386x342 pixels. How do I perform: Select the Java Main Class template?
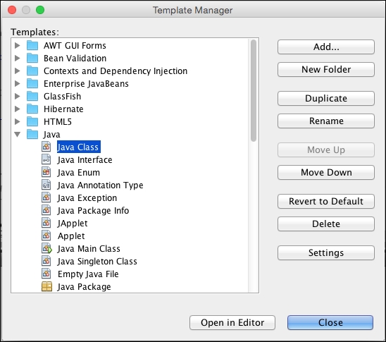click(x=89, y=249)
